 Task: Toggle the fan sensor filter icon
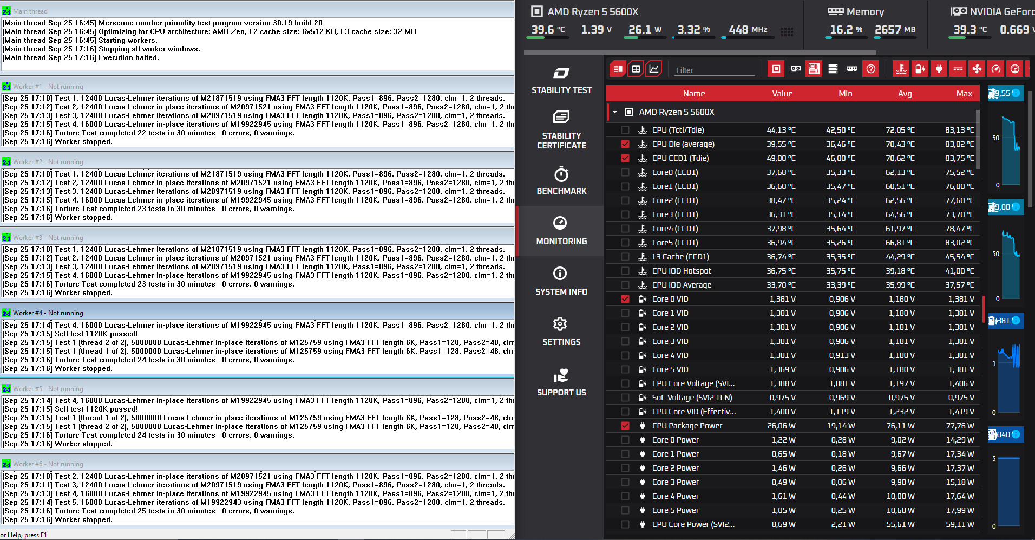click(977, 69)
